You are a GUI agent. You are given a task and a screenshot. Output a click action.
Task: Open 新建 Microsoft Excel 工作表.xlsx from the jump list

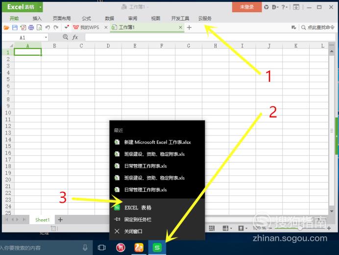click(x=157, y=142)
